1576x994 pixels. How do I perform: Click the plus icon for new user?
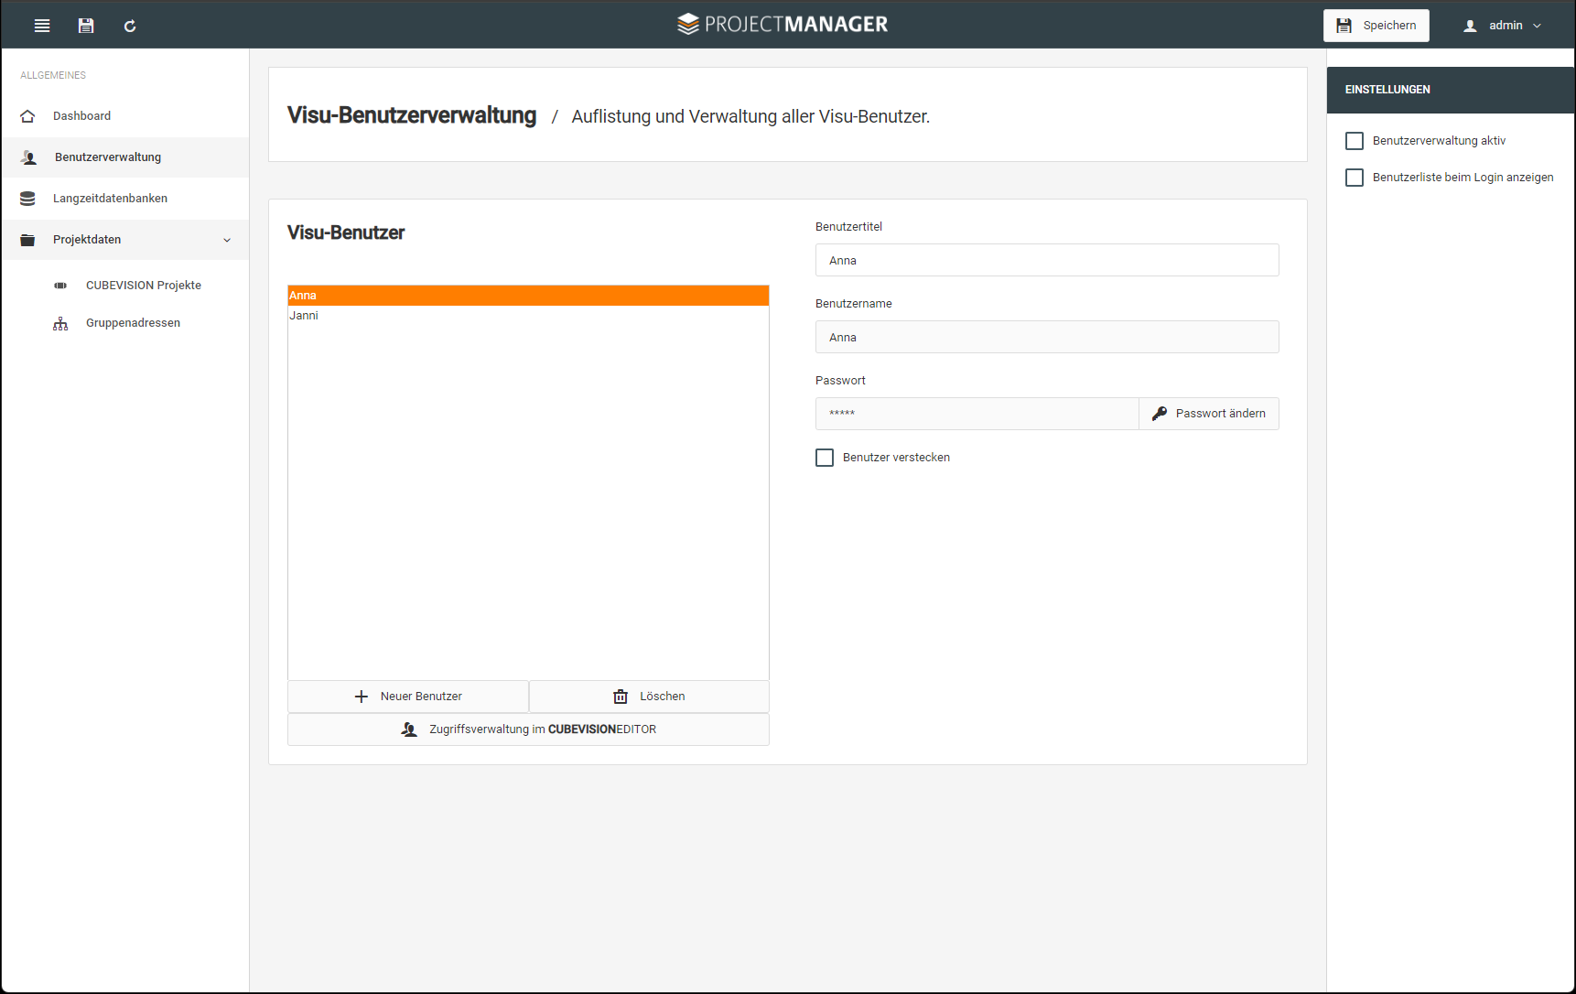click(x=362, y=697)
